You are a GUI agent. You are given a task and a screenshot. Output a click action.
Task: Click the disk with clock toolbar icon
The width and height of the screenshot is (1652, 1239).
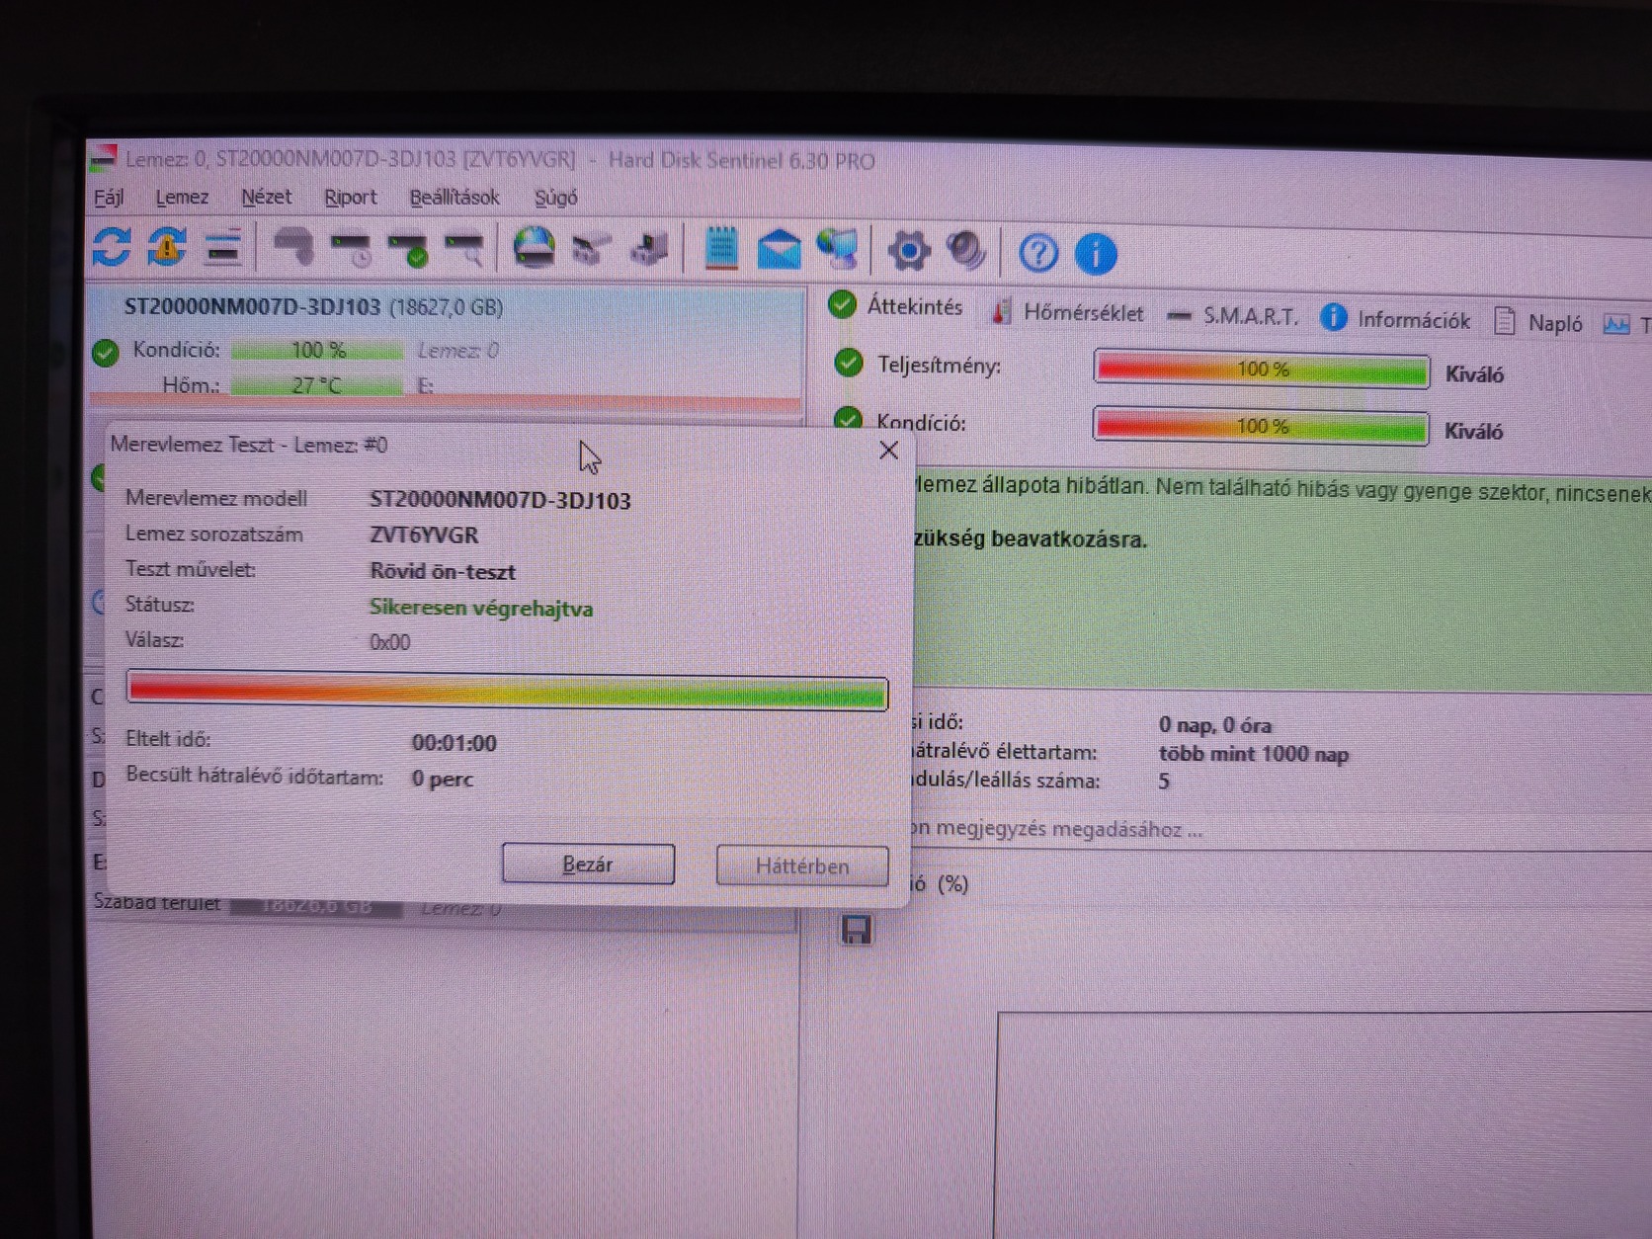click(x=351, y=249)
